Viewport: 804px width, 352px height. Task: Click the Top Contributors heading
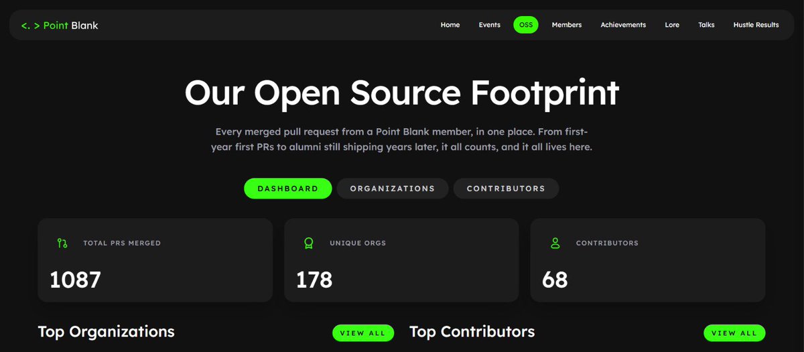[x=472, y=331]
